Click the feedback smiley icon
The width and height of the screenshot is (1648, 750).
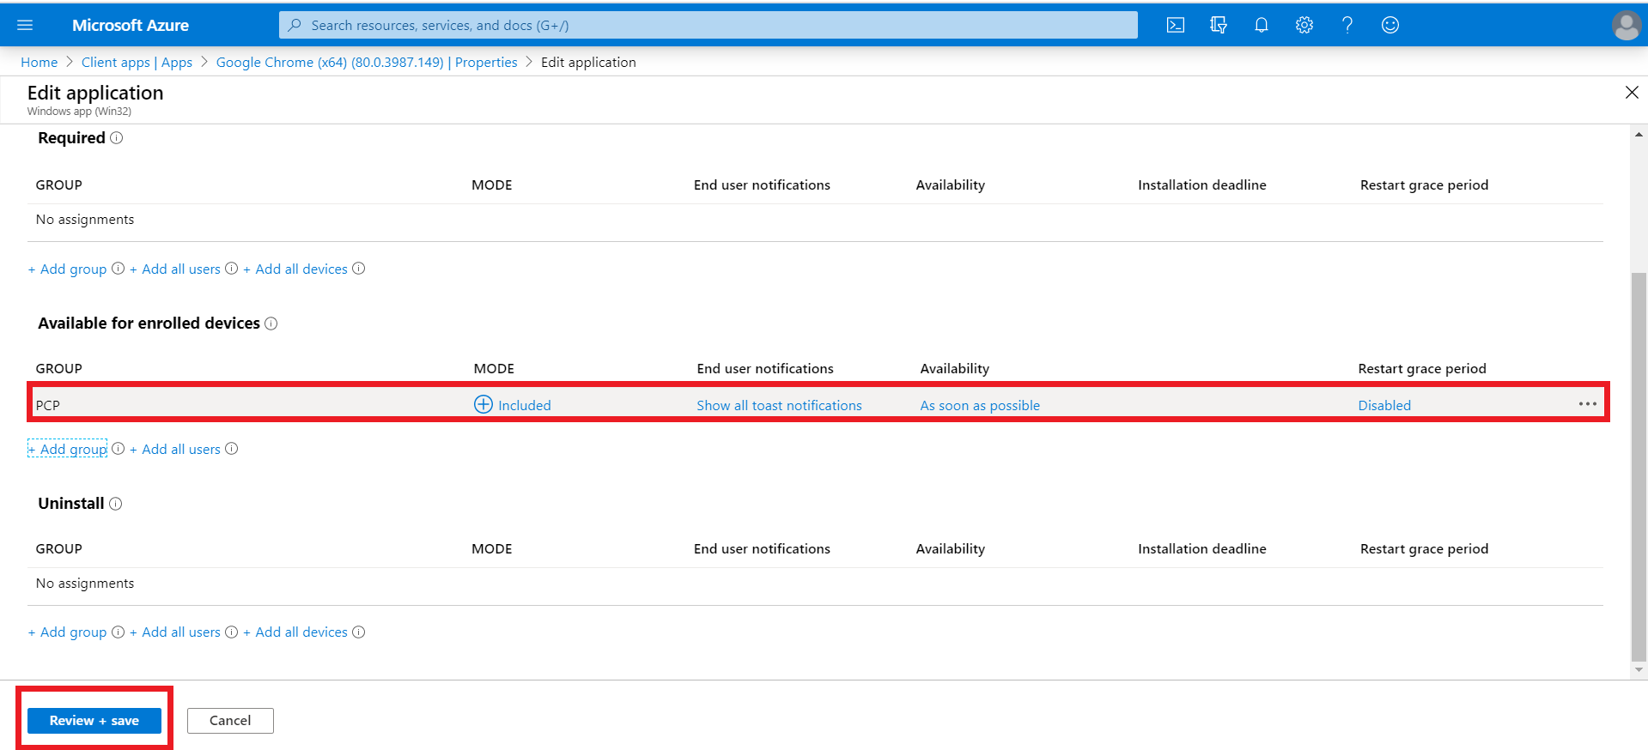pyautogui.click(x=1390, y=25)
